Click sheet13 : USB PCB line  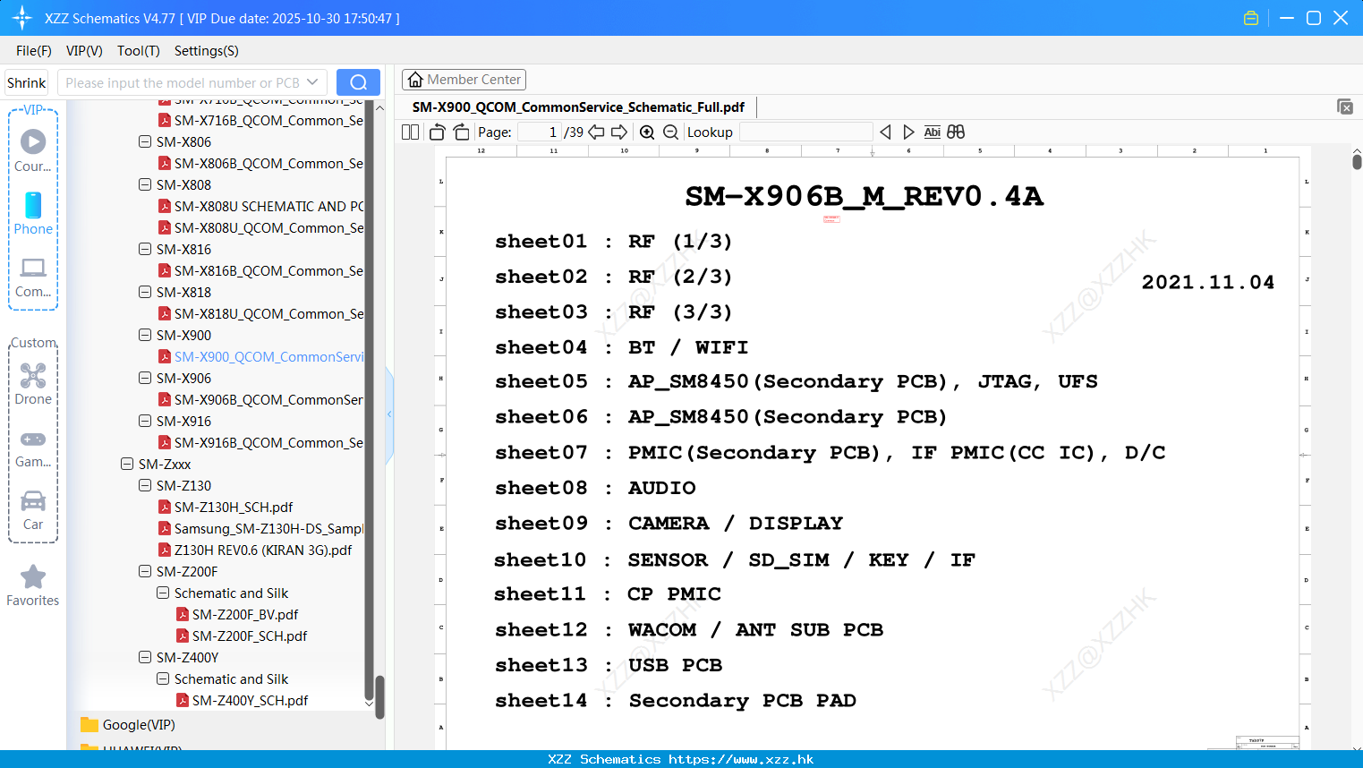(x=609, y=665)
